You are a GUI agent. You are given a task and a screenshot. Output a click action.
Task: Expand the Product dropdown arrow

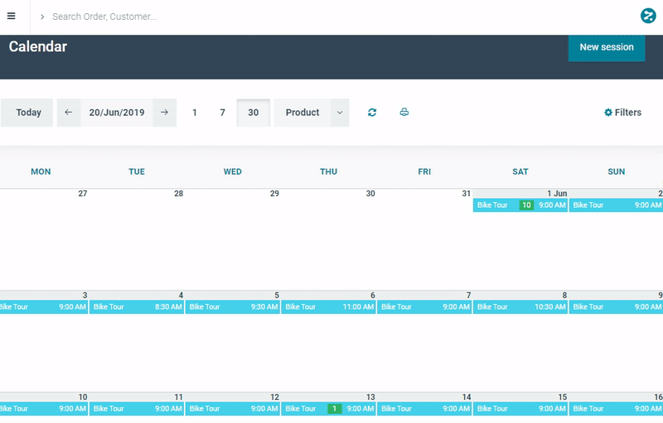coord(340,113)
